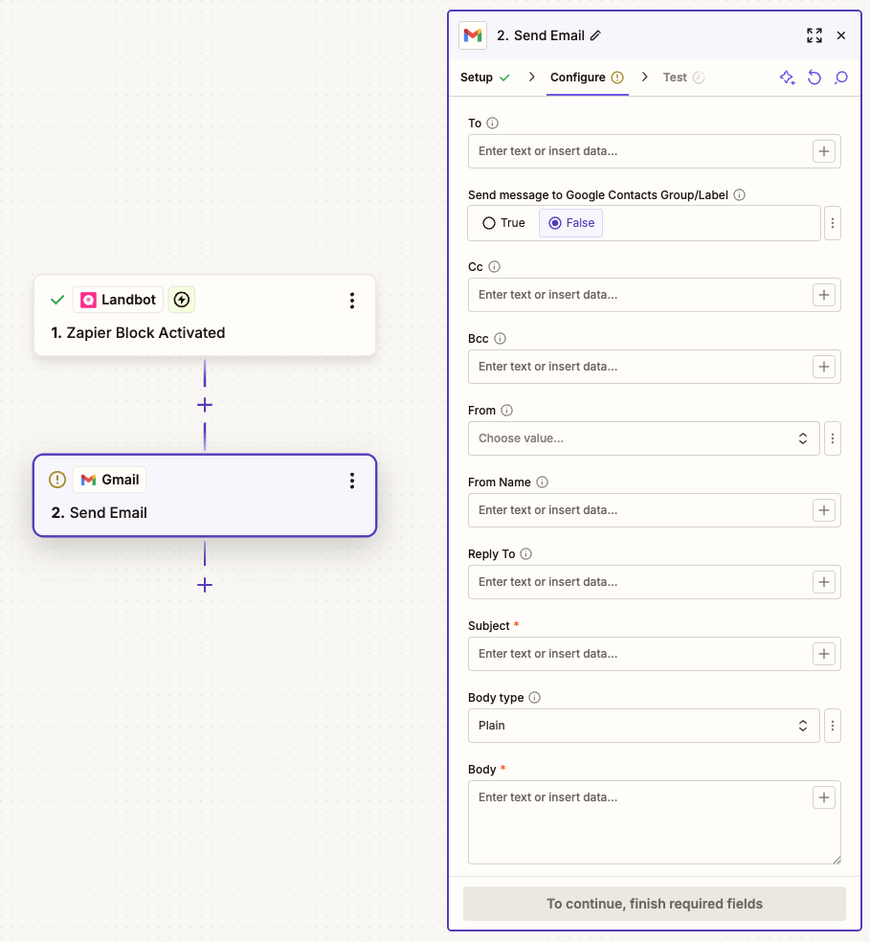The image size is (870, 942).
Task: Click info icon next to To label
Action: [492, 123]
